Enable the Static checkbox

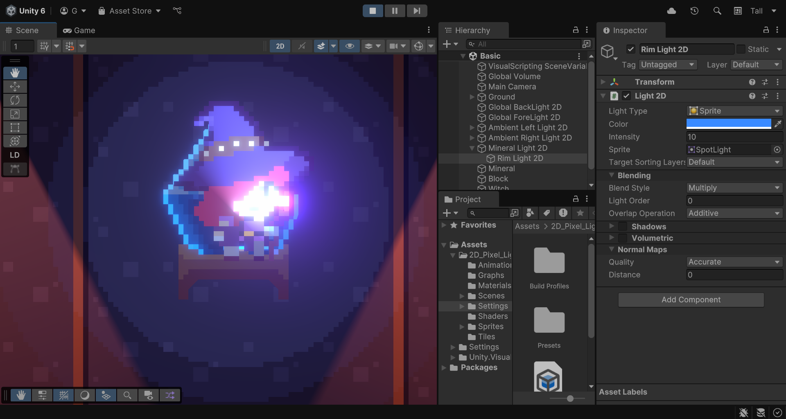tap(741, 49)
